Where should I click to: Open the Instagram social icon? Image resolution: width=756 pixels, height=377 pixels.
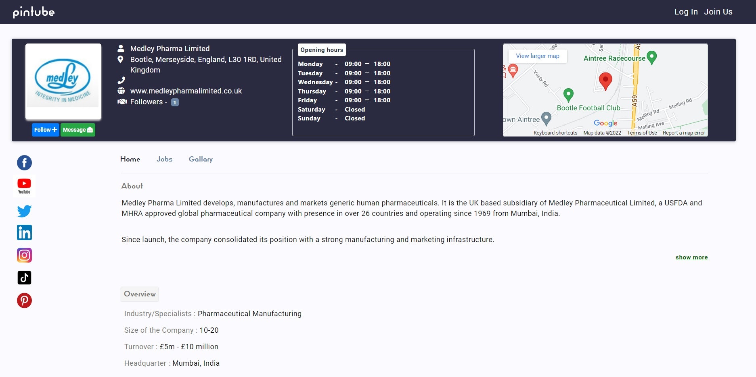tap(24, 255)
